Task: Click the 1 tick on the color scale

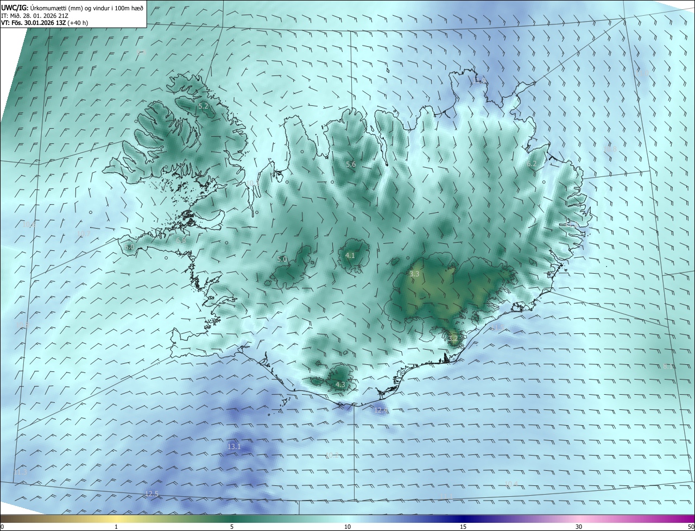Action: point(116,527)
